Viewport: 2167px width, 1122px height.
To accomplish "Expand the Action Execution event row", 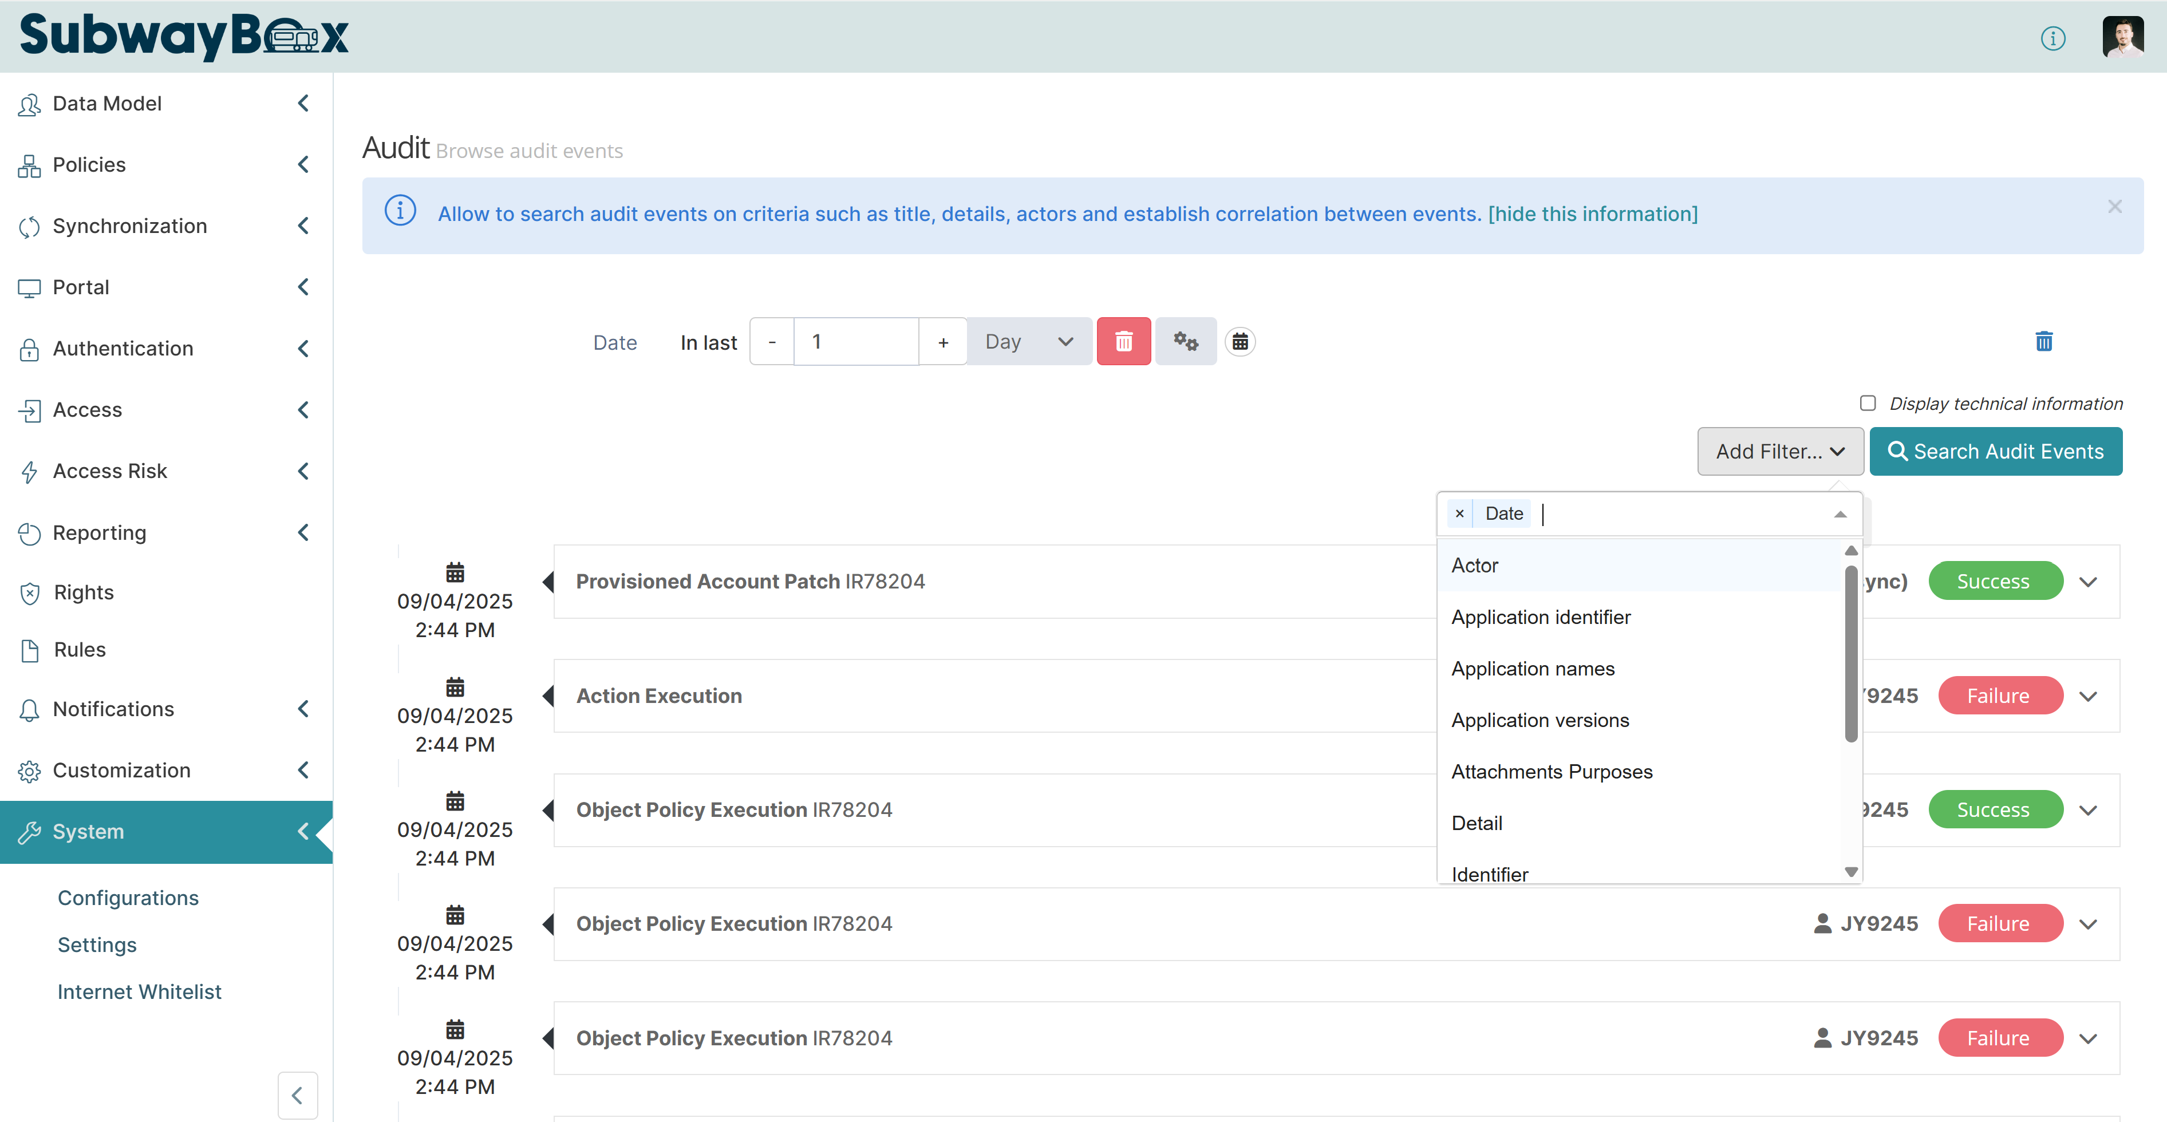I will click(x=2088, y=697).
